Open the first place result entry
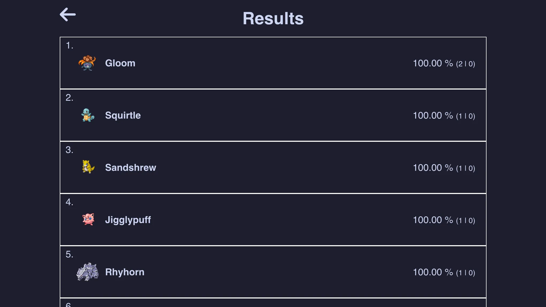This screenshot has height=307, width=546. point(273,63)
